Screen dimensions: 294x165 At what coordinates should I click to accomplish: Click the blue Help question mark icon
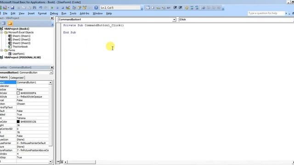[96, 8]
